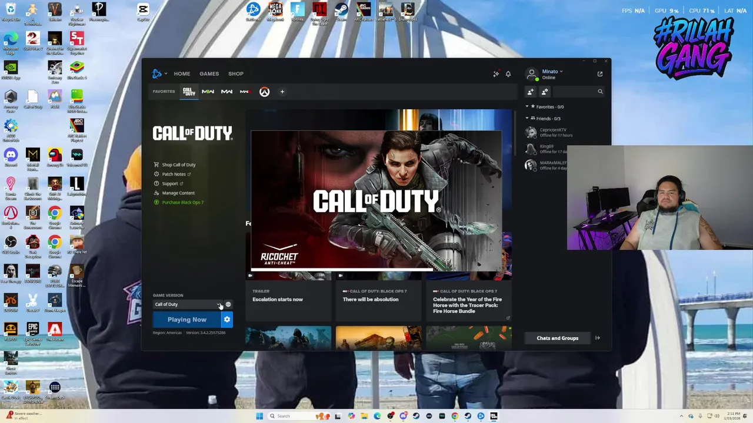Launch R.E.P.O. desktop shortcut
Viewport: 753px width, 423px height.
click(x=11, y=331)
